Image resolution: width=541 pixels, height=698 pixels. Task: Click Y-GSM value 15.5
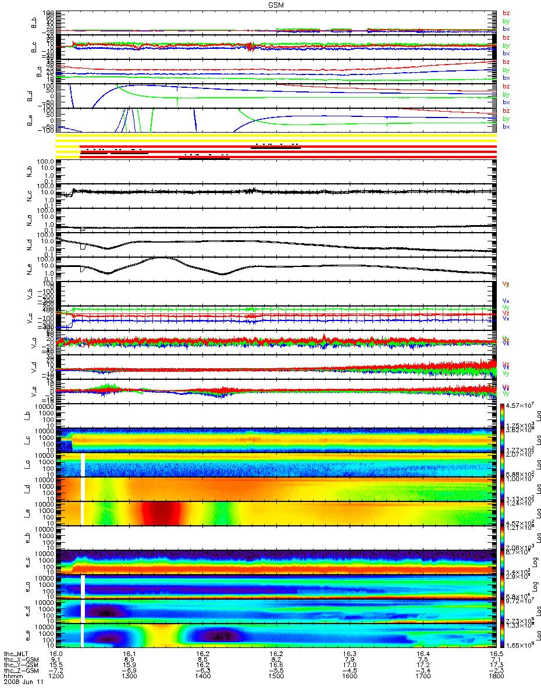coord(56,664)
